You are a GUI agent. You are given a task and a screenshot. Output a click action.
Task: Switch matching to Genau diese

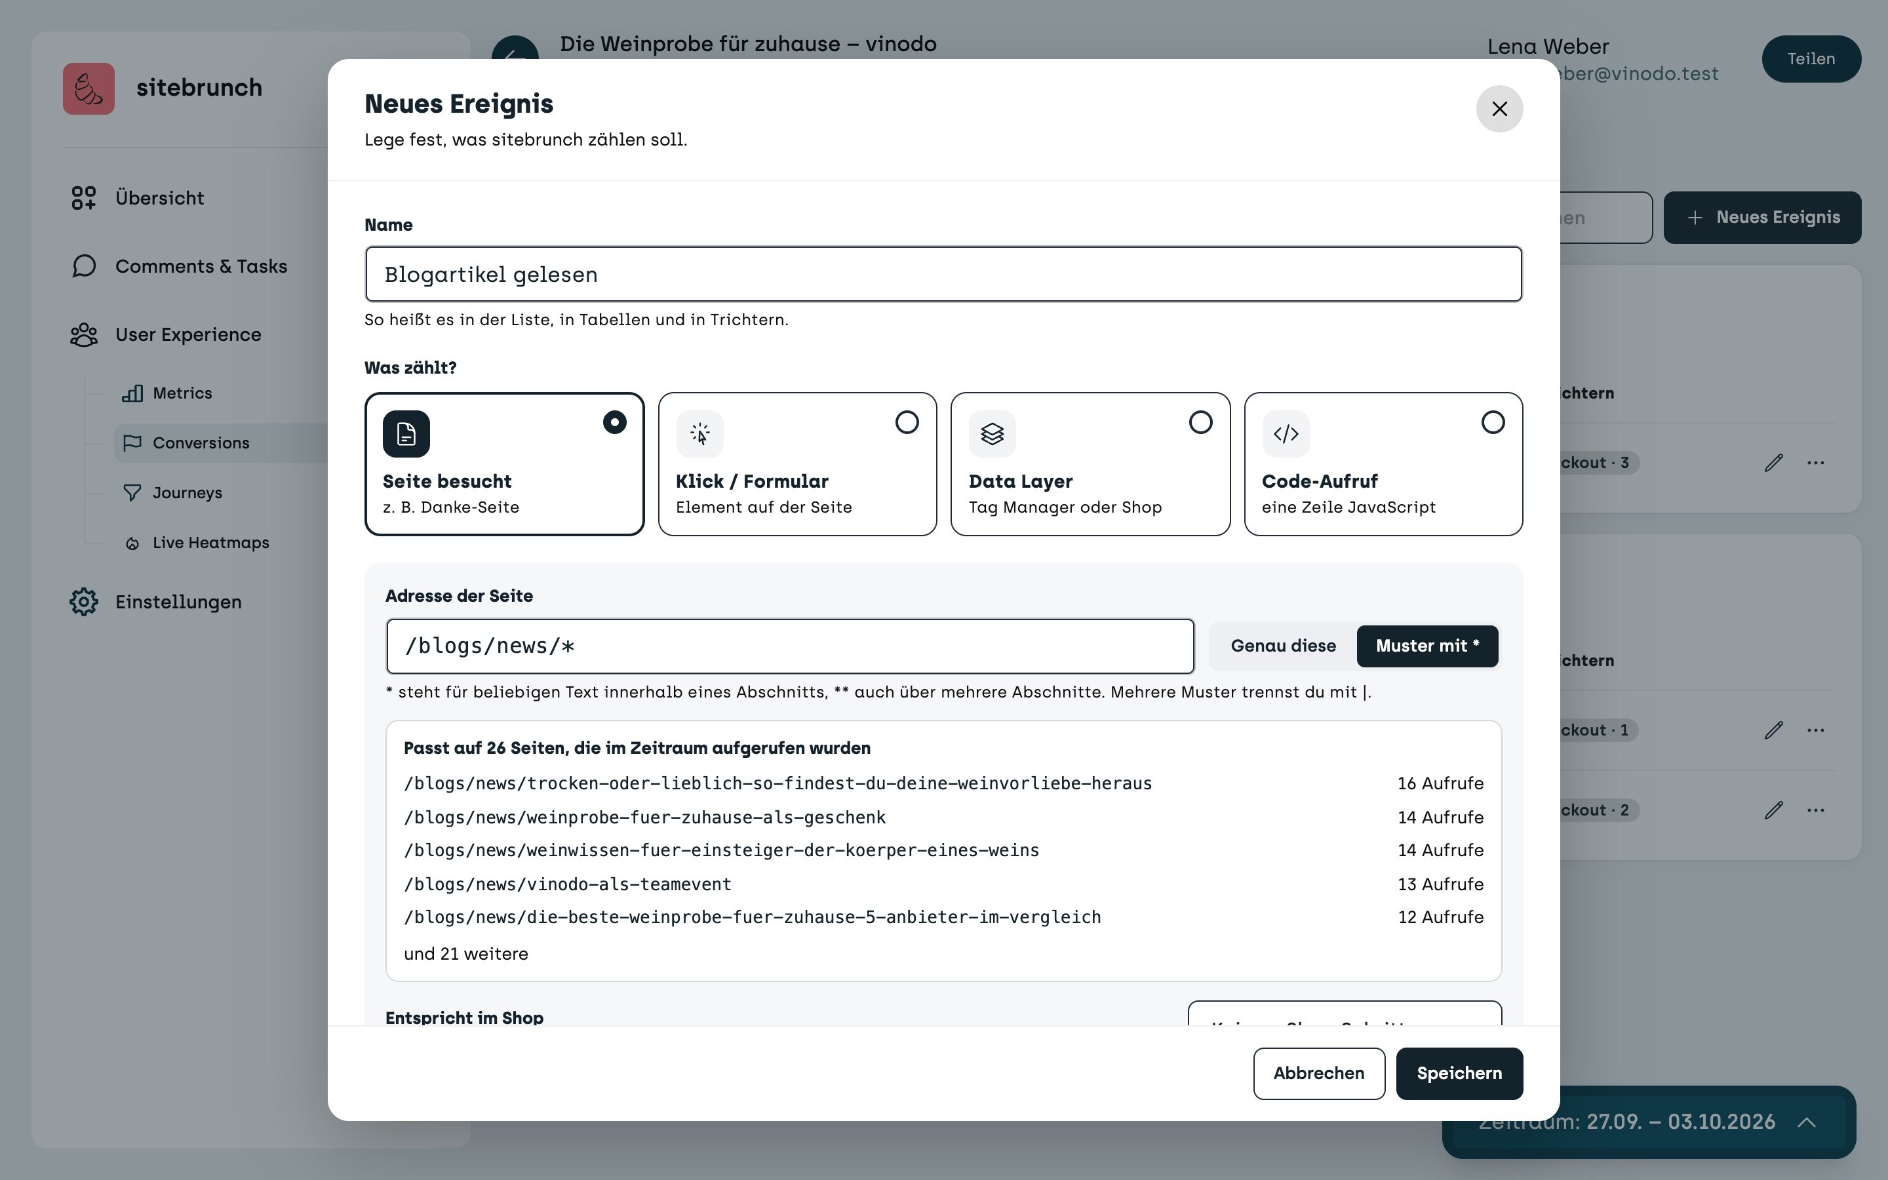point(1284,646)
